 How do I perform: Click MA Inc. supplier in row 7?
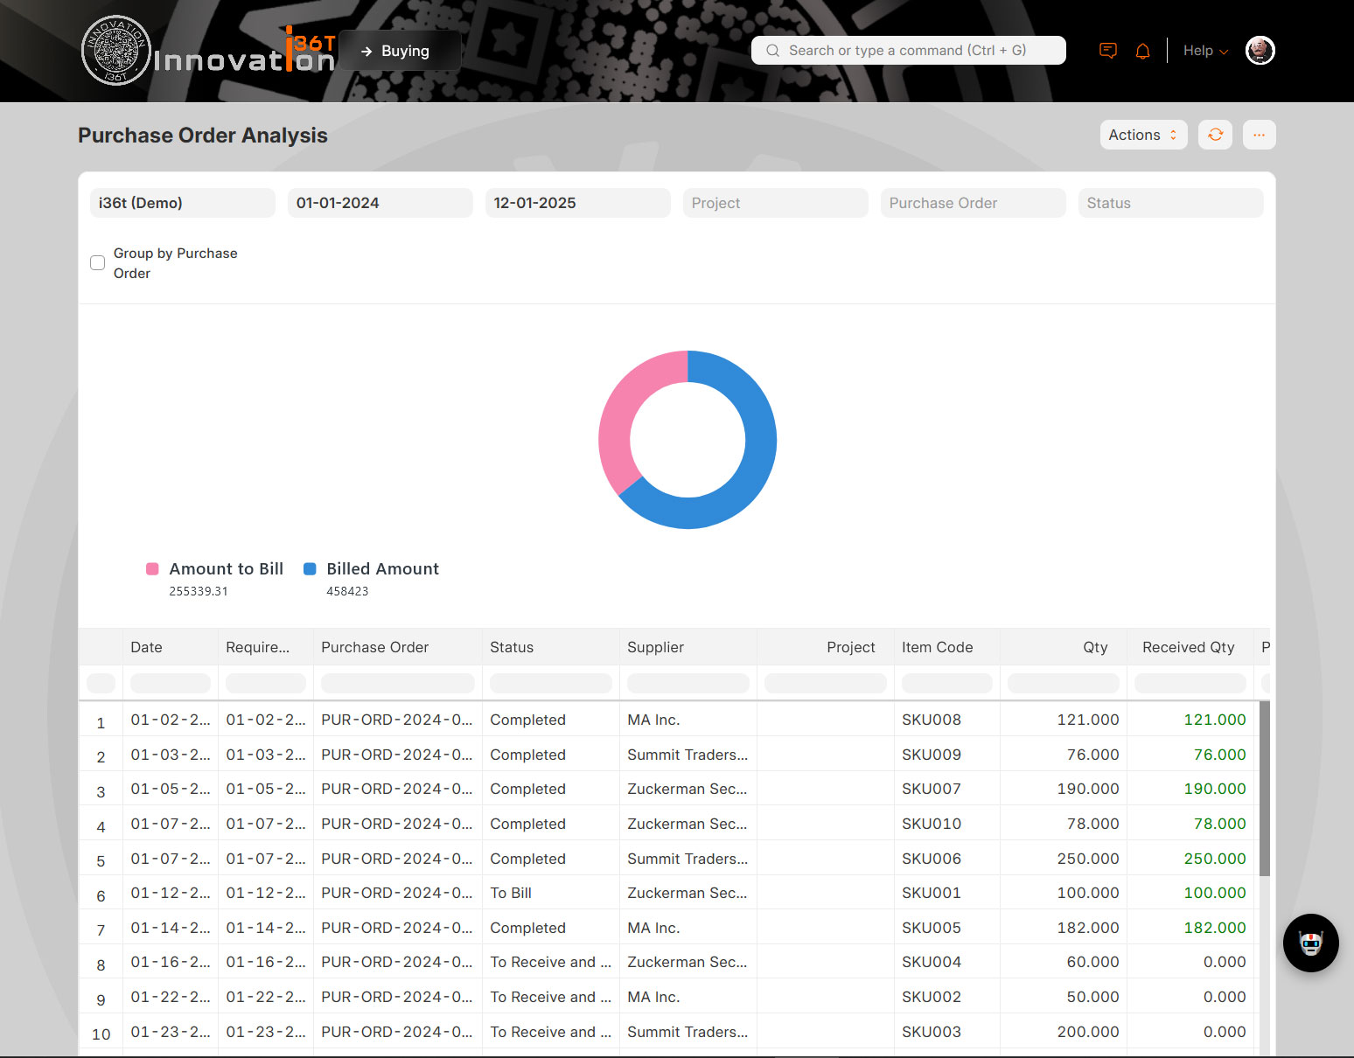(653, 928)
